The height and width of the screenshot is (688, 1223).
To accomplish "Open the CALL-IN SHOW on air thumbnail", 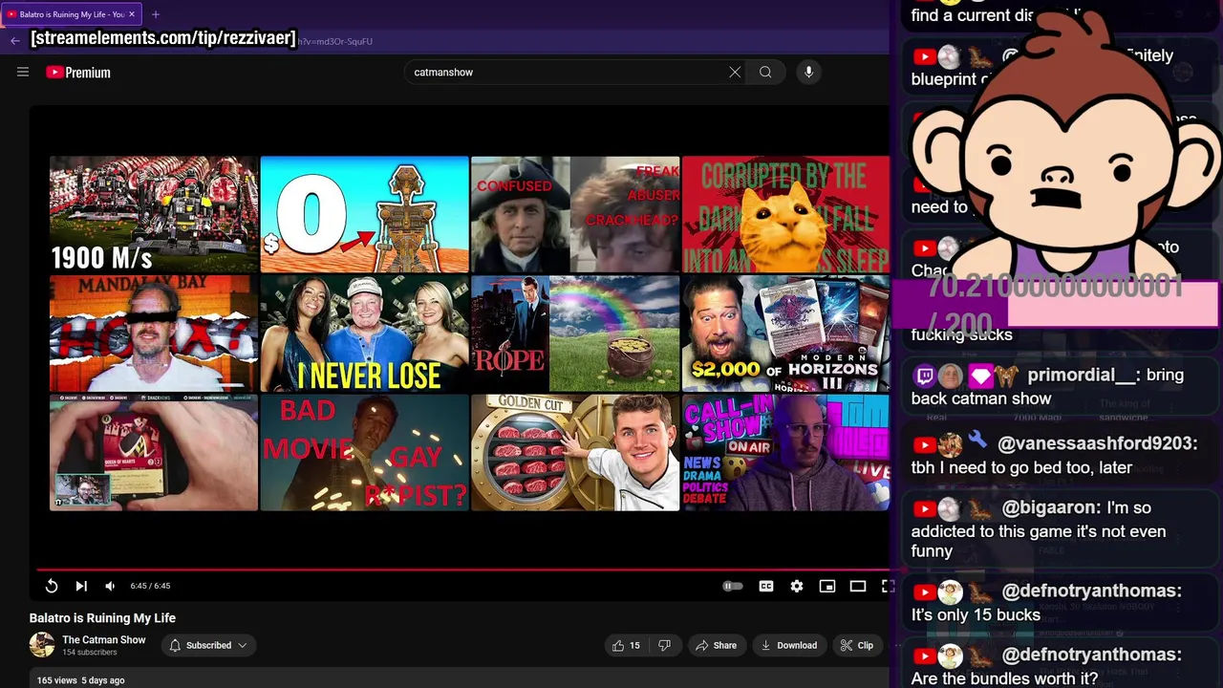I will coord(785,452).
